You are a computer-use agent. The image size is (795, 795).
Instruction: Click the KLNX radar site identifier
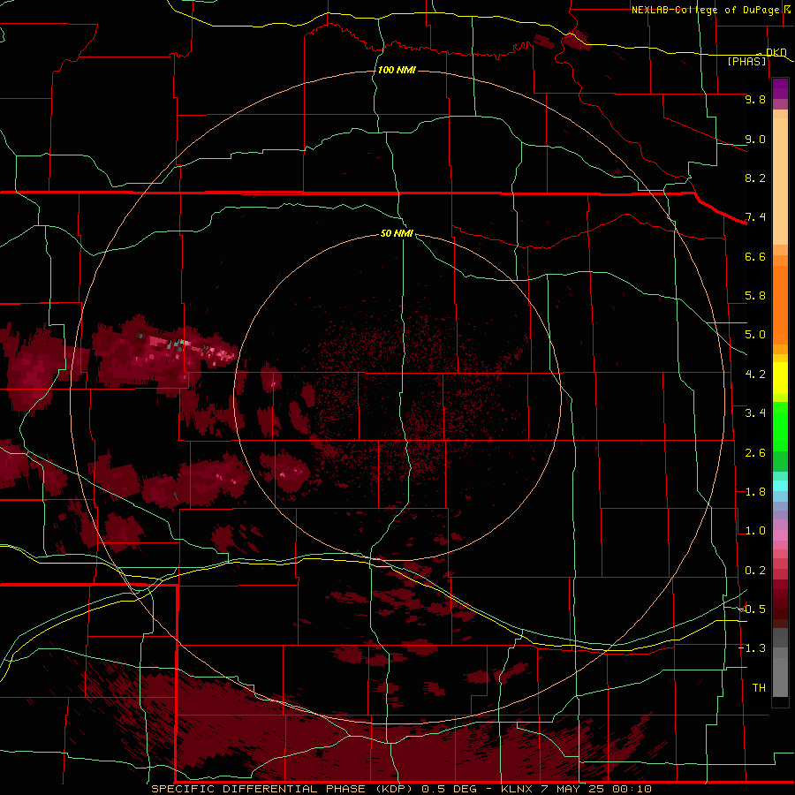click(x=517, y=789)
